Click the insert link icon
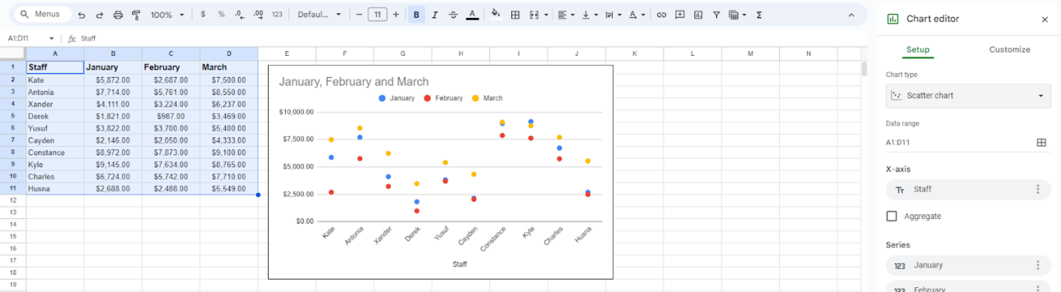Screen dimensions: 1061x292 pos(661,15)
